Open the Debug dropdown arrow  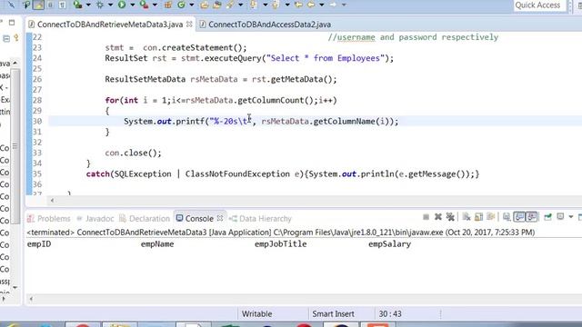pyautogui.click(x=110, y=5)
